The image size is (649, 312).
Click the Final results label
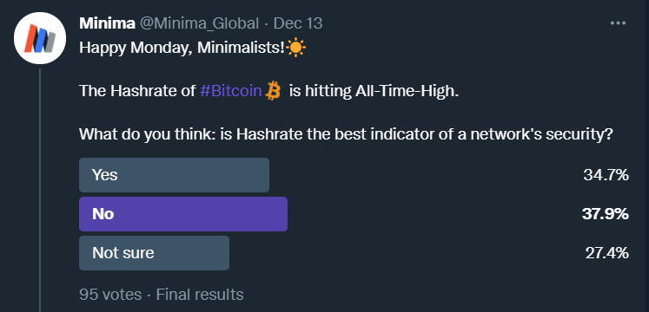200,295
